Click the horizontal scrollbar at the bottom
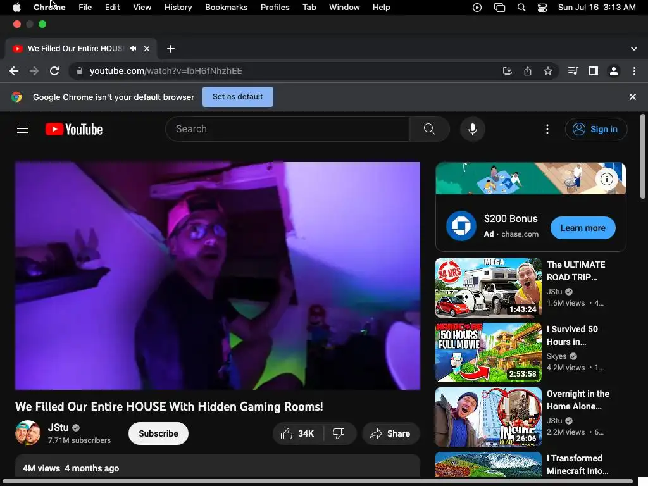 point(318,482)
